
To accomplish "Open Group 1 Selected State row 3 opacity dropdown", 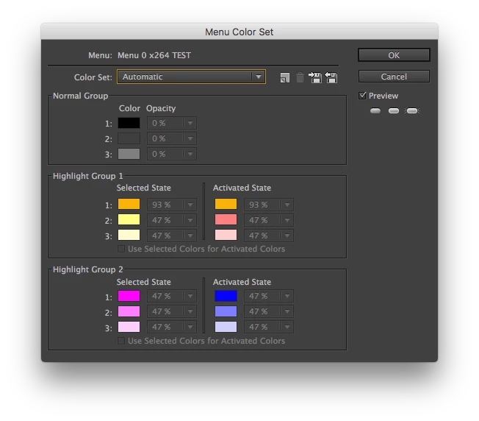I will pos(172,236).
